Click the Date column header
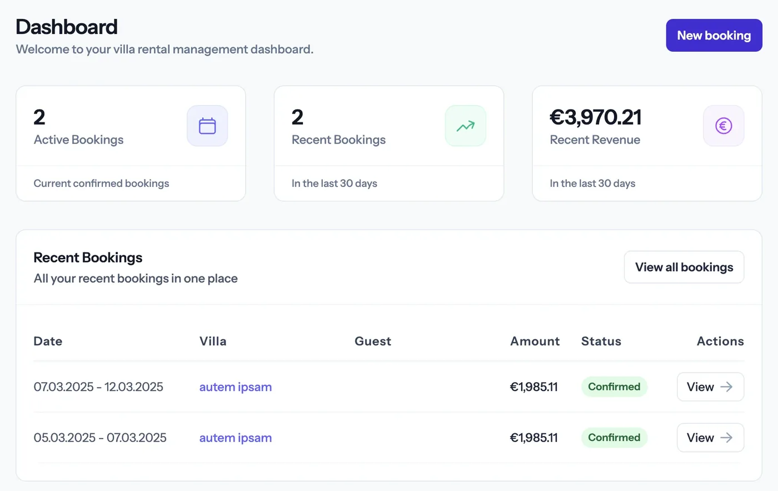Screen dimensions: 778x491 point(48,341)
